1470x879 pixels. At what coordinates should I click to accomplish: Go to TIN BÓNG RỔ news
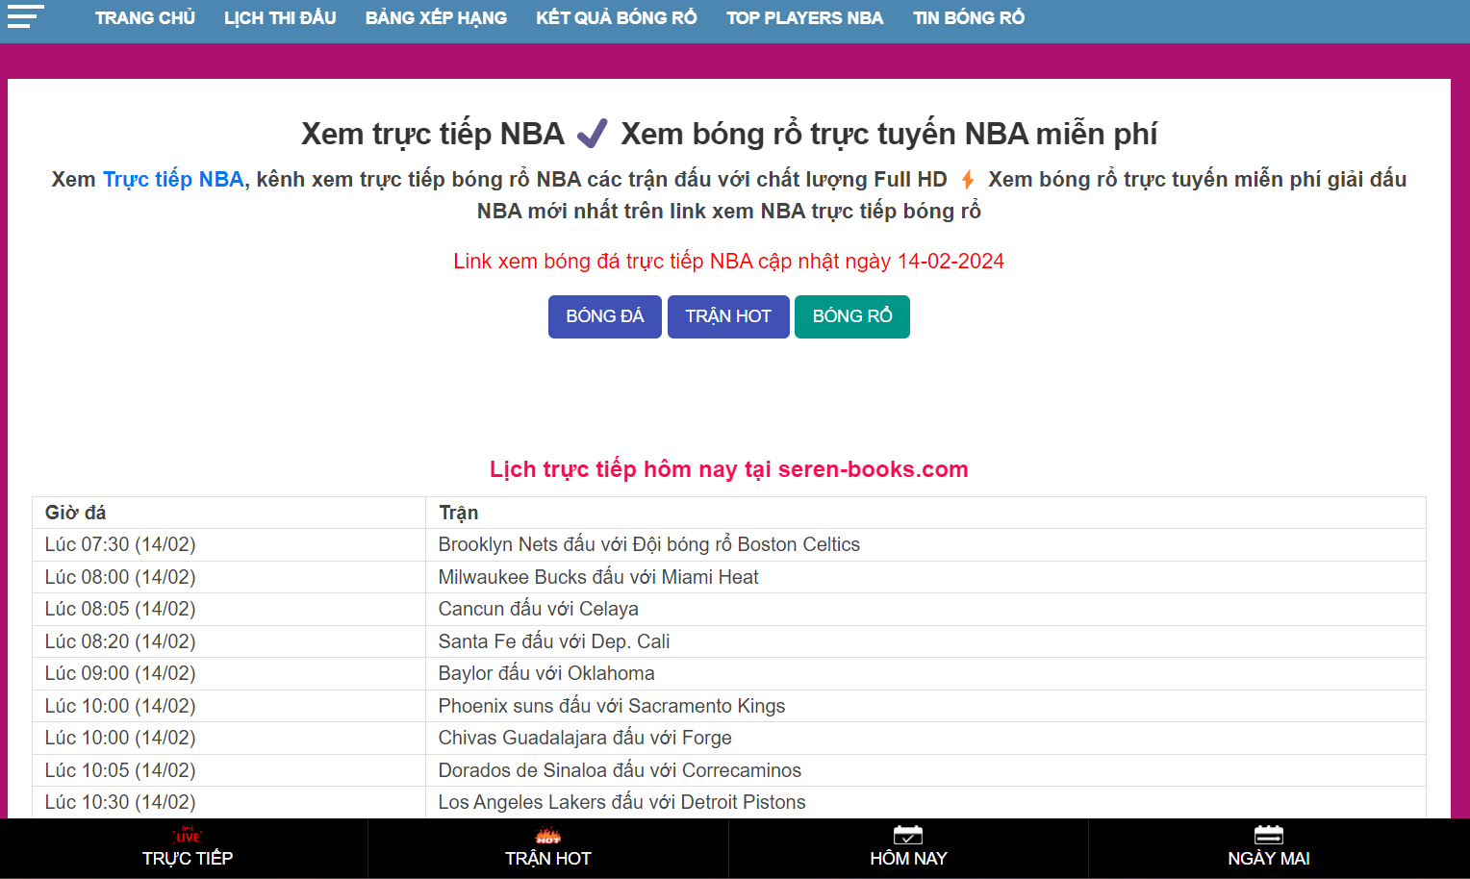pos(968,17)
